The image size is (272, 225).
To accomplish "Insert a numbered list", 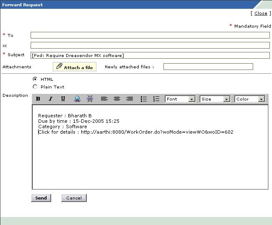I will pyautogui.click(x=156, y=99).
